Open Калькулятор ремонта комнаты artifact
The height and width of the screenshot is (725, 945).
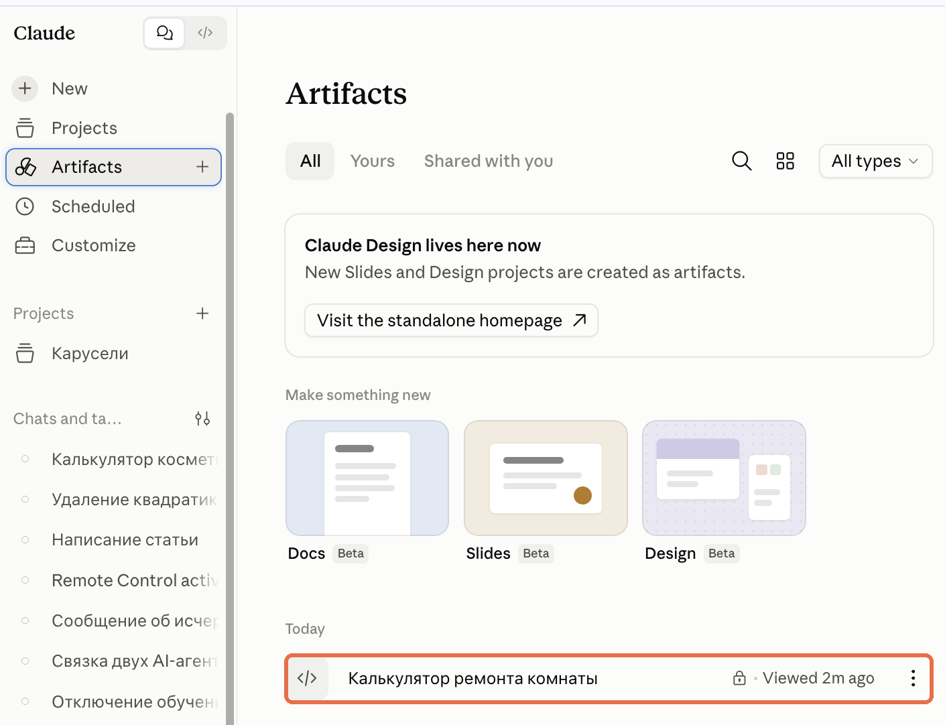click(609, 679)
